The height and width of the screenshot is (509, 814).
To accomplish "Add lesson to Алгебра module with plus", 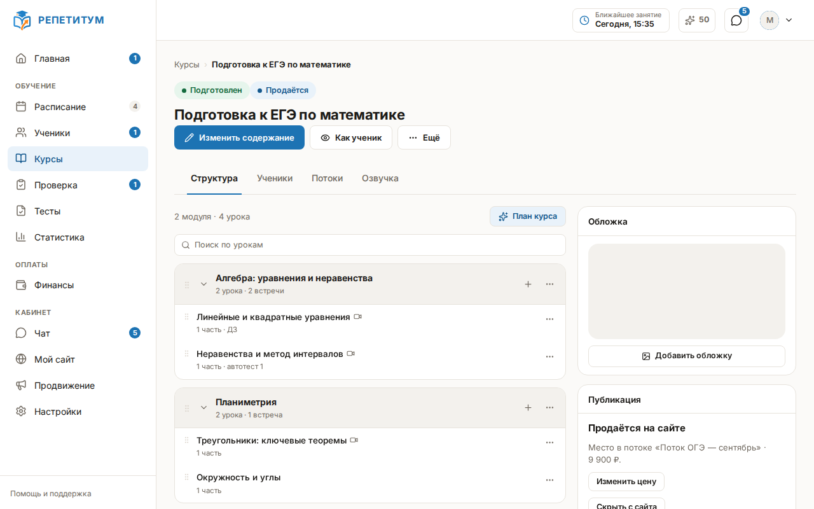I will point(528,284).
